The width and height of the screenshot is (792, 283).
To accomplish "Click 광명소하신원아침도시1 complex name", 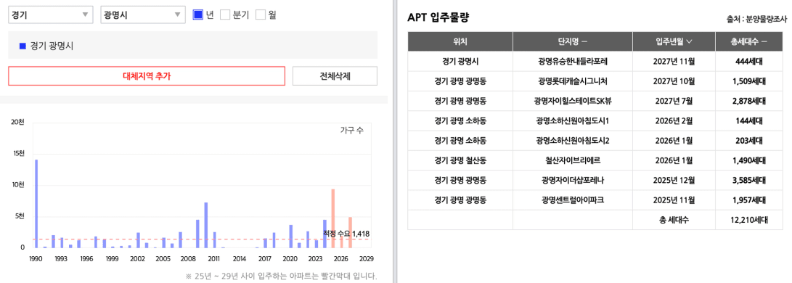I will (x=573, y=121).
